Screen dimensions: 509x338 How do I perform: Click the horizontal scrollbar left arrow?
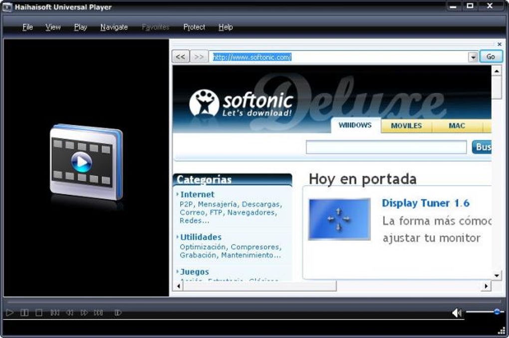coord(178,287)
